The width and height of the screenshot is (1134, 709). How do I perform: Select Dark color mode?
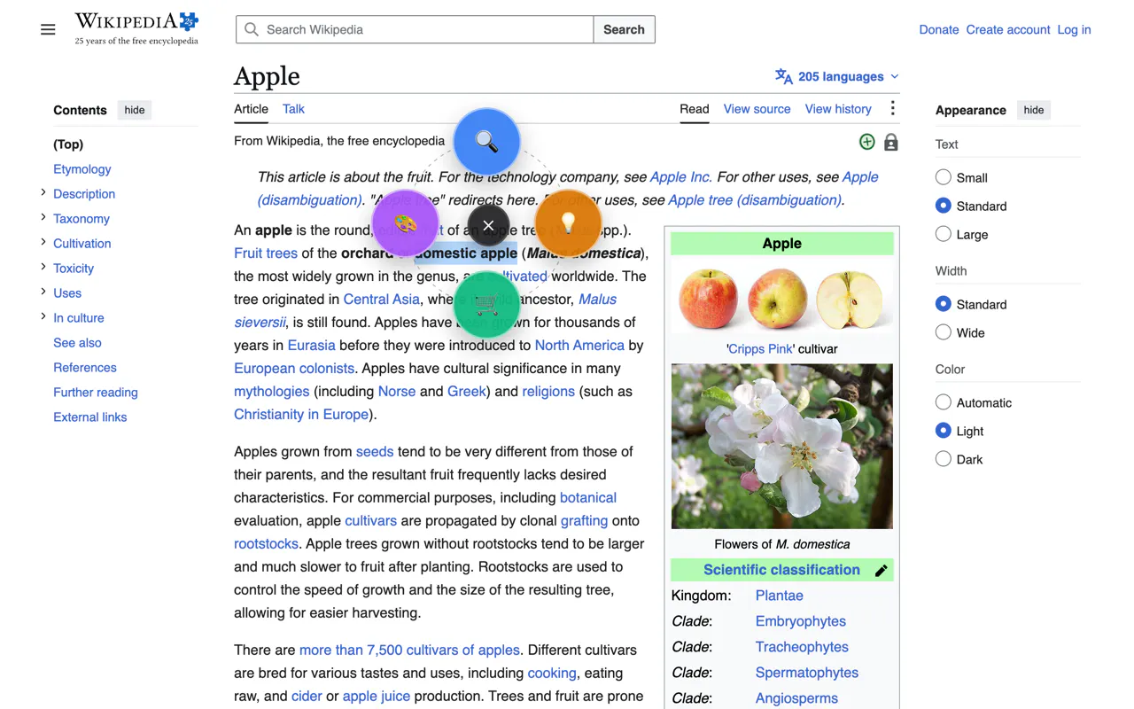coord(944,459)
